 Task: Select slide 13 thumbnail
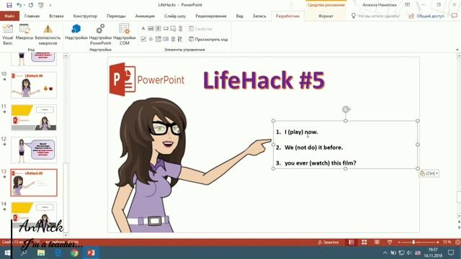click(x=34, y=182)
